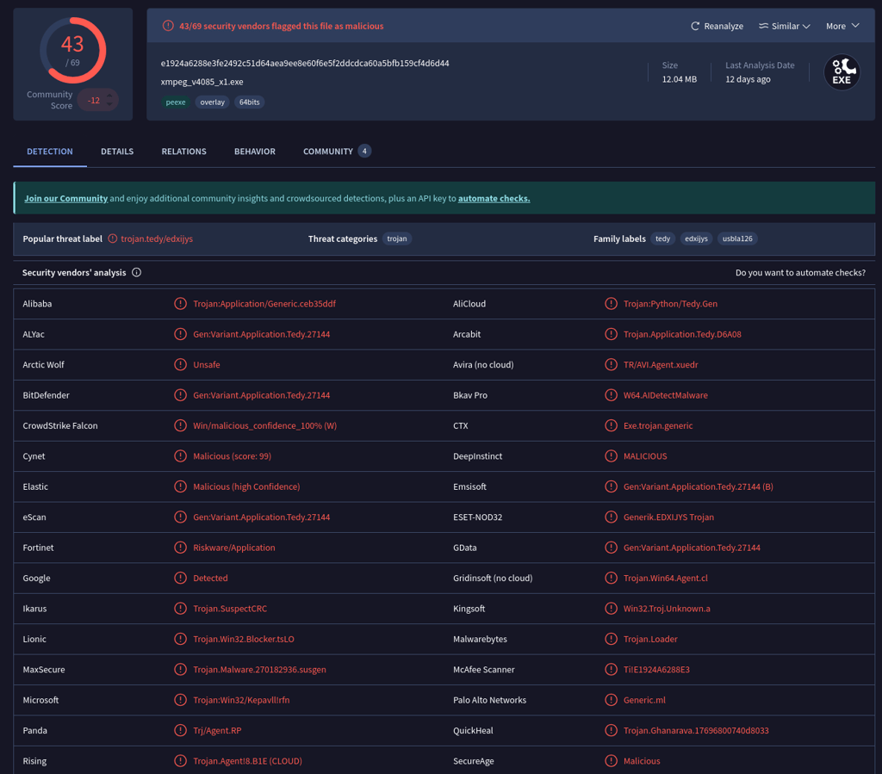The height and width of the screenshot is (774, 882).
Task: Click the Malwarebytes alert icon
Action: pos(611,639)
